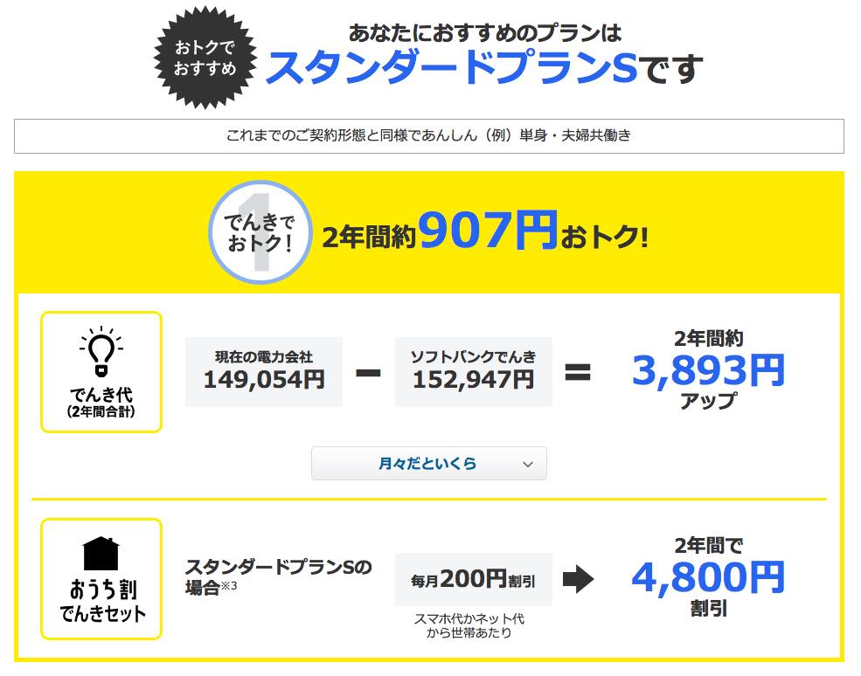861x676 pixels.
Task: Click the ※3 footnote marker
Action: [228, 586]
